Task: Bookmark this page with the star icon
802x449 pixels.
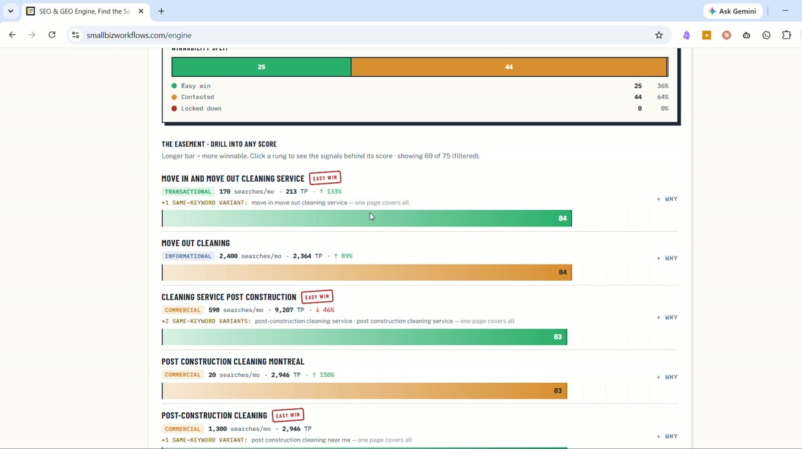Action: (x=659, y=35)
